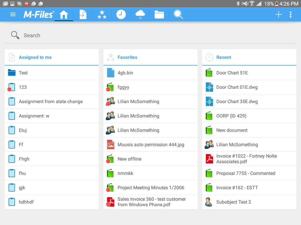Open the fggyy document icon
This screenshot has width=301, height=225.
[110, 87]
